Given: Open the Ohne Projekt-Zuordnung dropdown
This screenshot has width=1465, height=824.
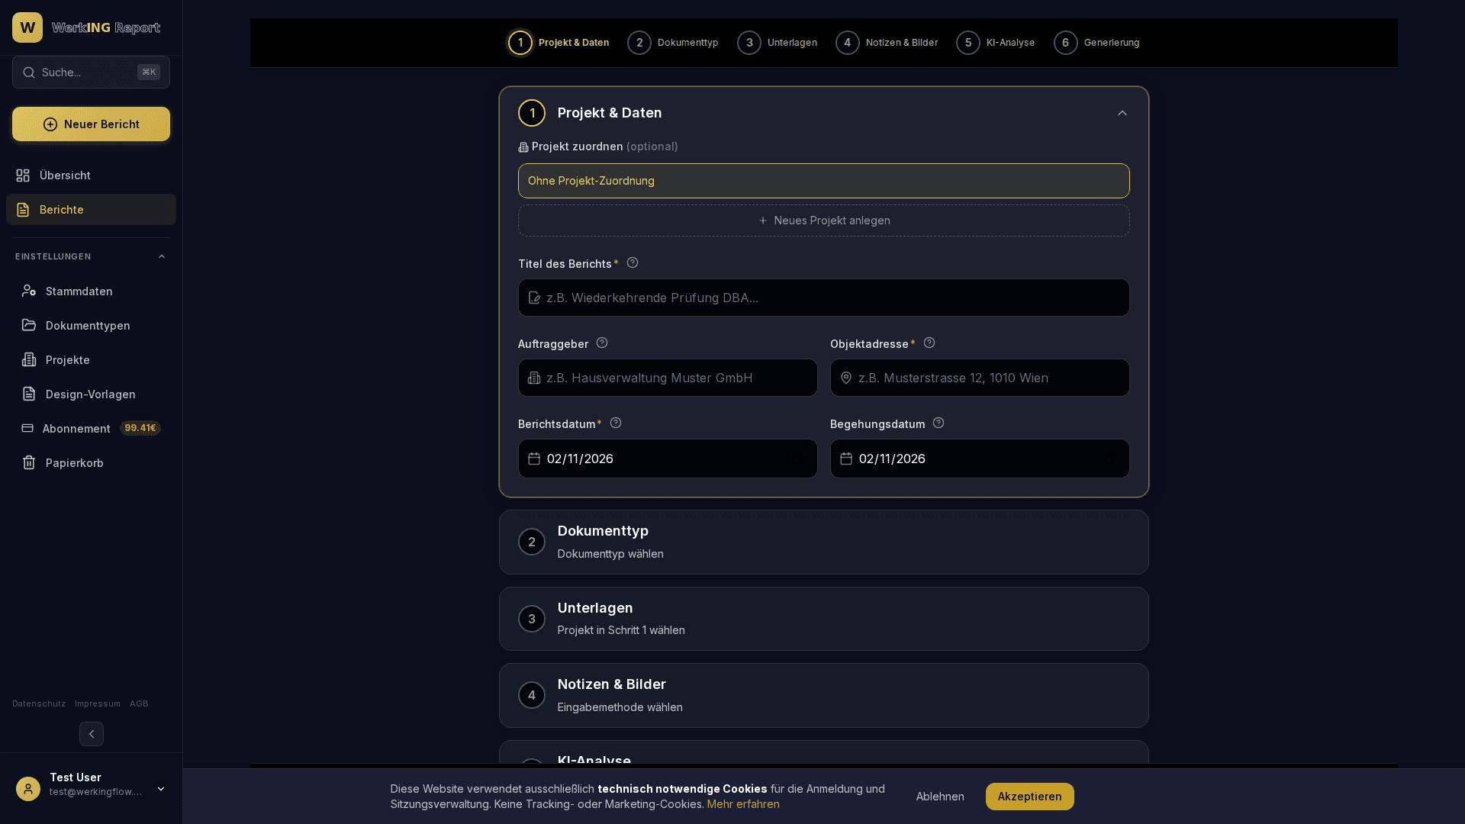Looking at the screenshot, I should [x=823, y=181].
